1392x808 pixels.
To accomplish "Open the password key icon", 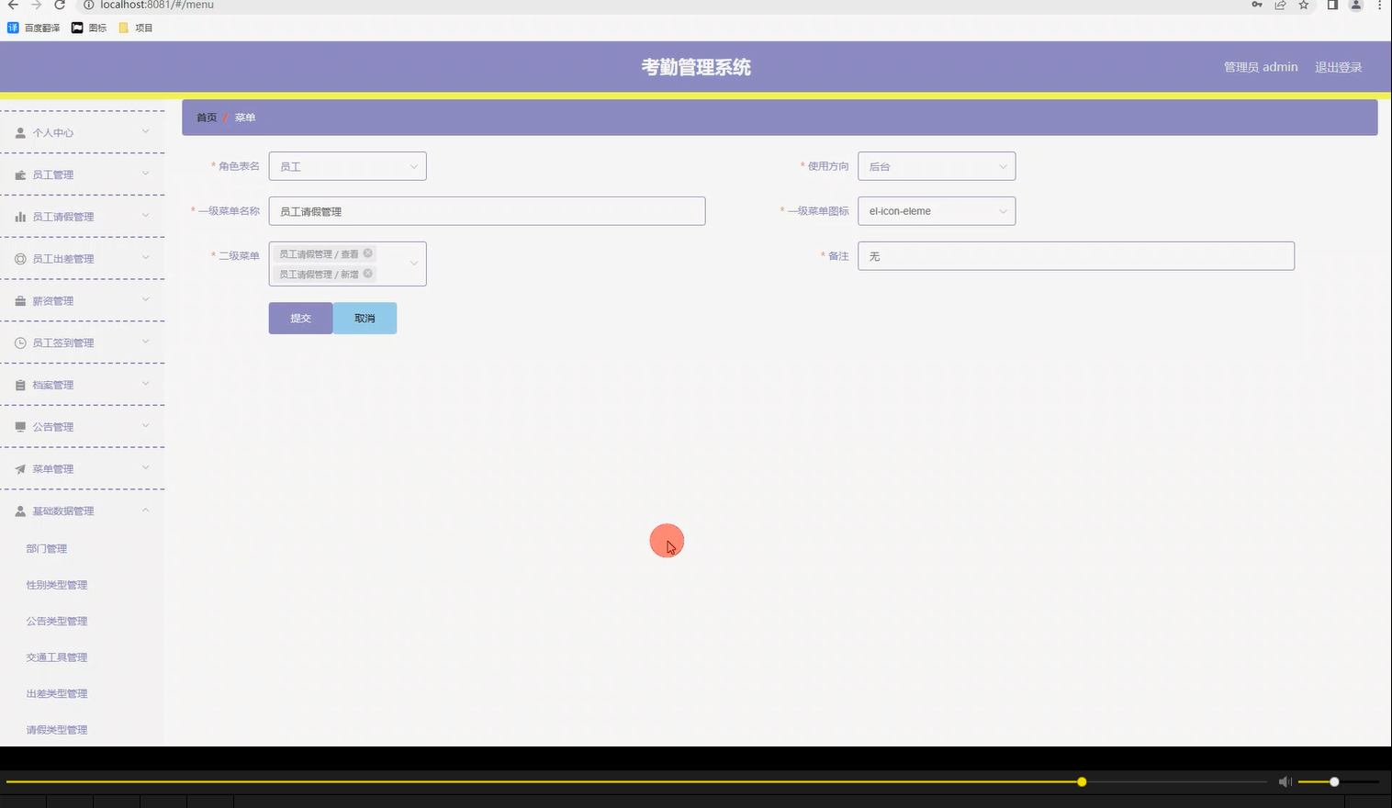I will click(1257, 5).
